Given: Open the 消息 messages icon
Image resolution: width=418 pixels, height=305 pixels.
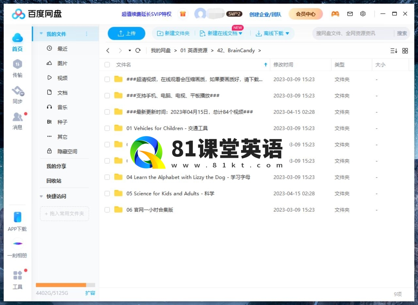Looking at the screenshot, I should (x=18, y=117).
